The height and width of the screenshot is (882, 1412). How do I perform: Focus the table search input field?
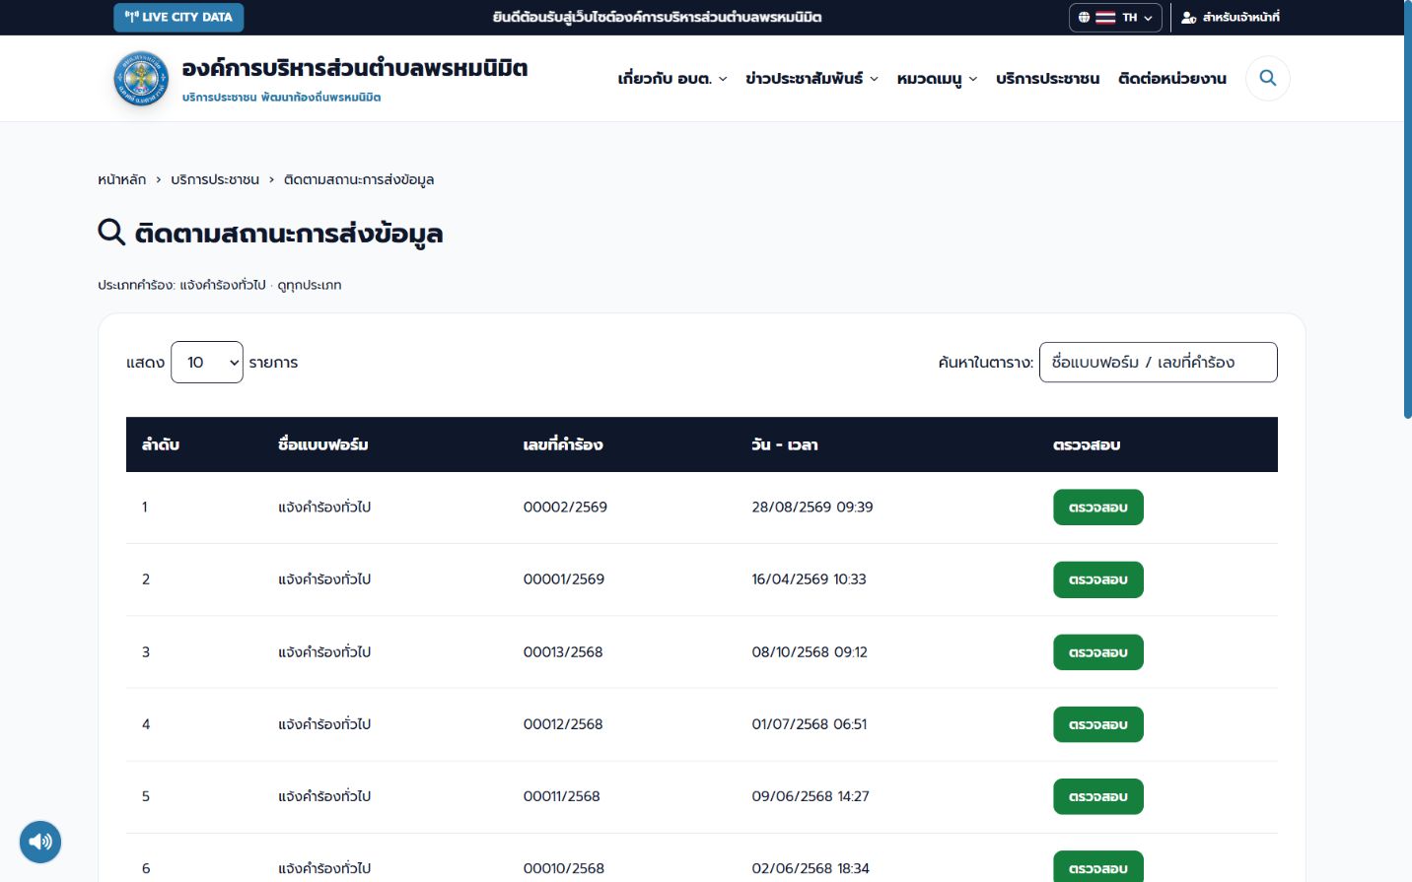(x=1159, y=363)
